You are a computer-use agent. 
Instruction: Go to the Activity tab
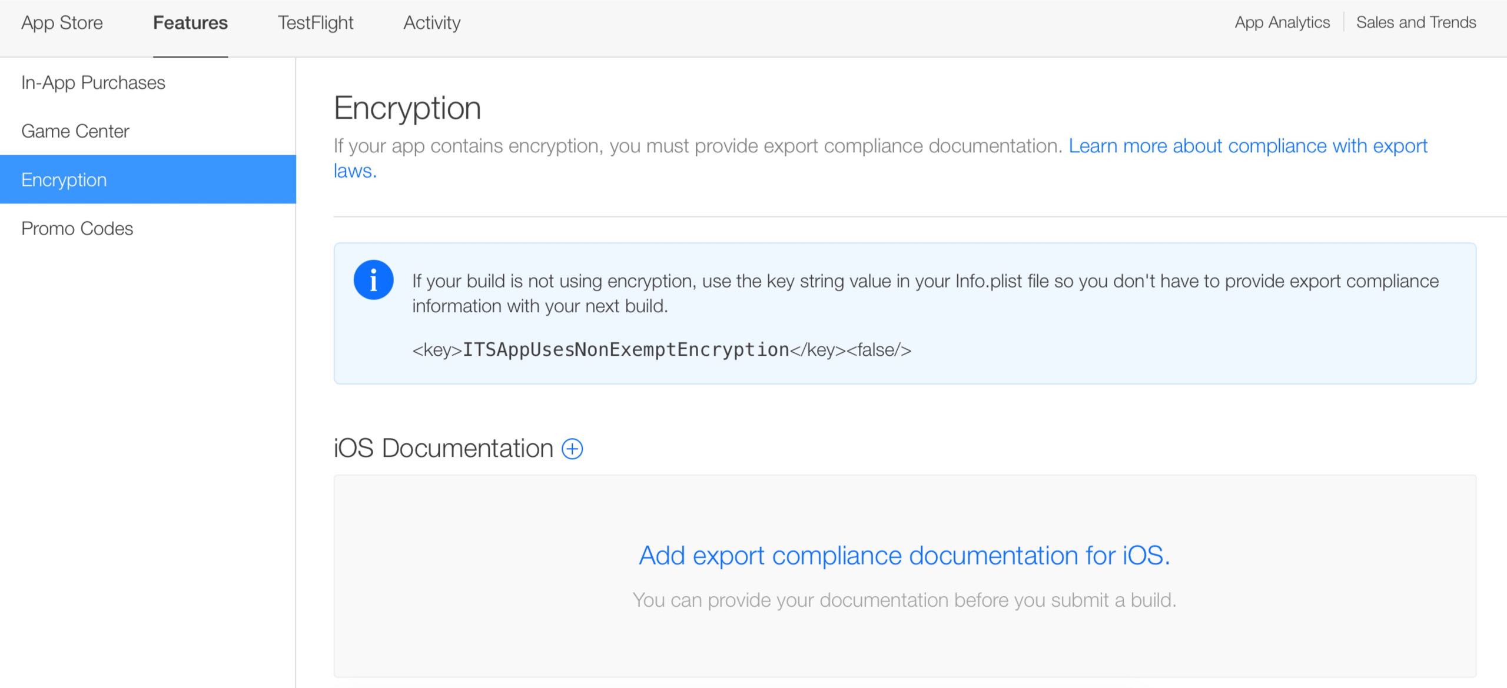pos(431,23)
